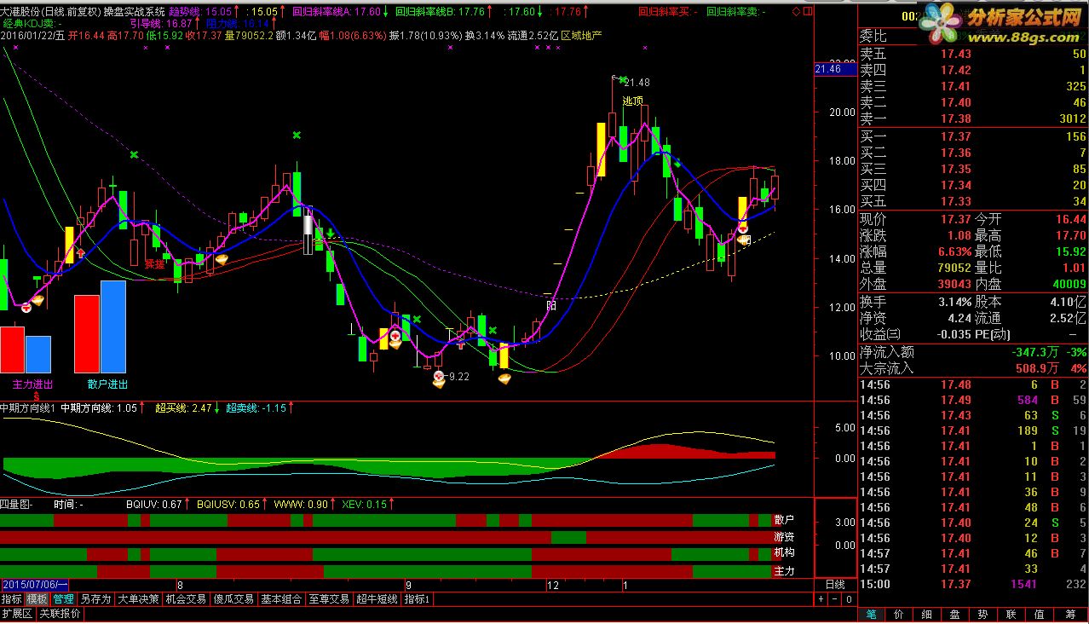This screenshot has height=624, width=1089.
Task: Switch to 大单决策 template
Action: (138, 599)
